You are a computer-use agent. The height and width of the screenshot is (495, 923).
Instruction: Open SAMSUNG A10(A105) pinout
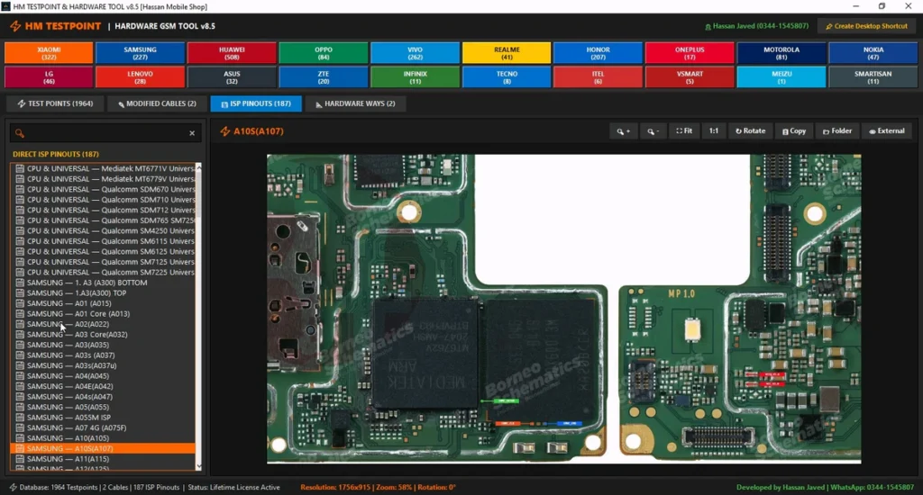pyautogui.click(x=104, y=438)
